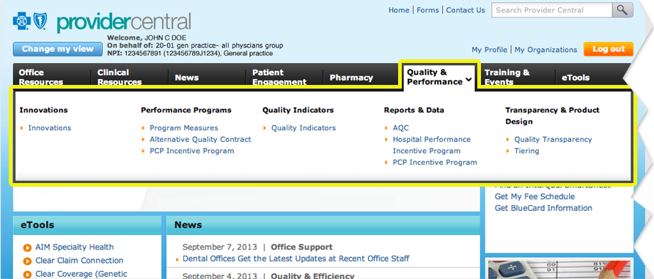Click the September 7, 2013 date text
This screenshot has height=279, width=654.
220,247
